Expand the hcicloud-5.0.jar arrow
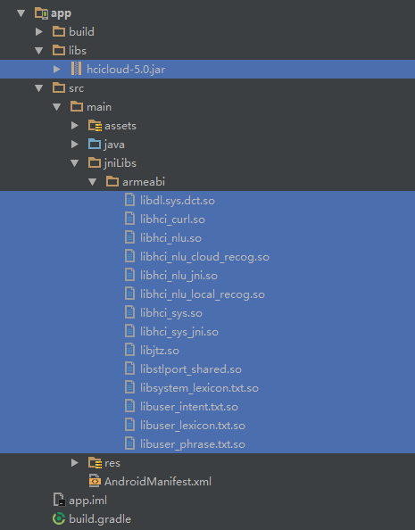Screen dimensions: 415x530 [x=57, y=70]
